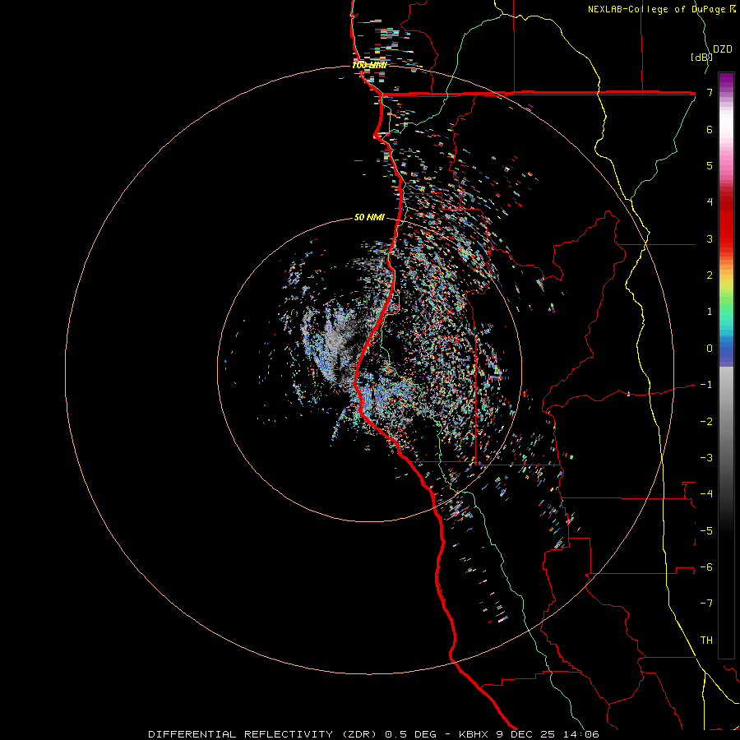The width and height of the screenshot is (740, 740).
Task: Click the 50 NMI range ring label
Action: (x=369, y=217)
